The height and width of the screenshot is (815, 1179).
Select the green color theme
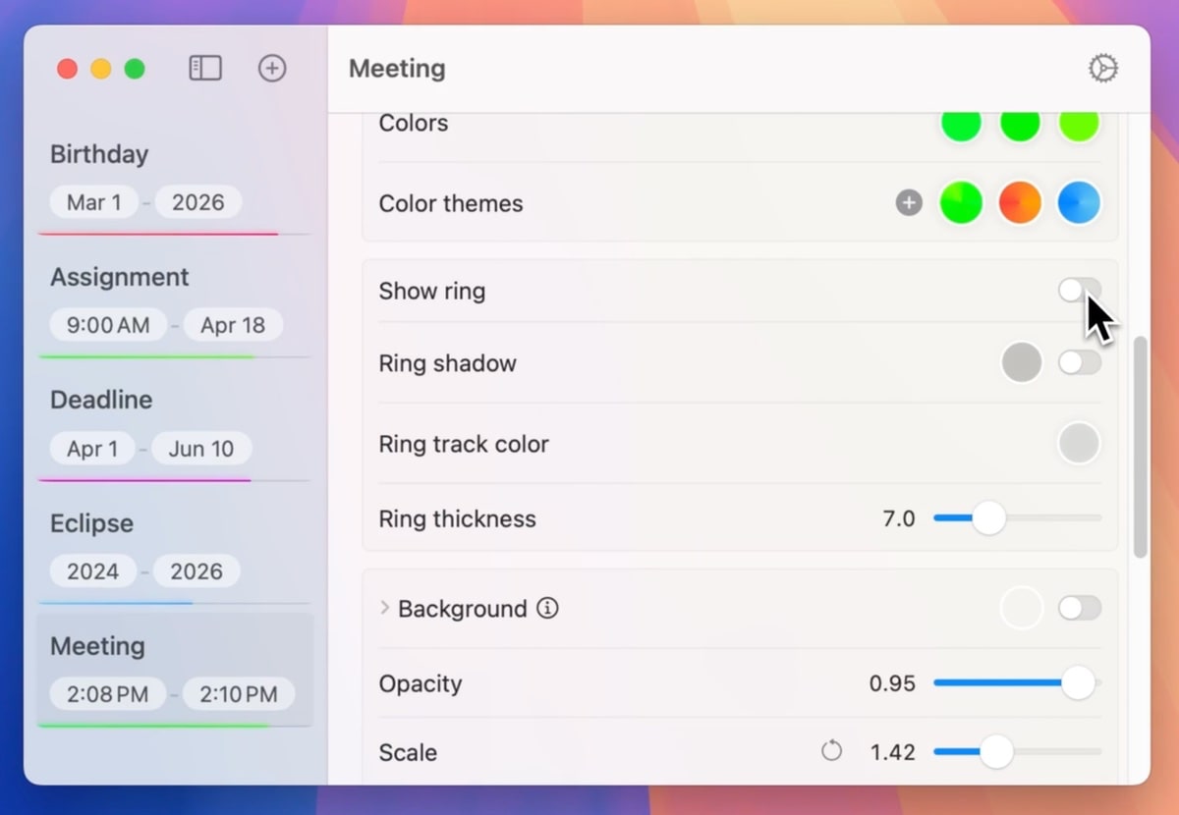pos(961,203)
